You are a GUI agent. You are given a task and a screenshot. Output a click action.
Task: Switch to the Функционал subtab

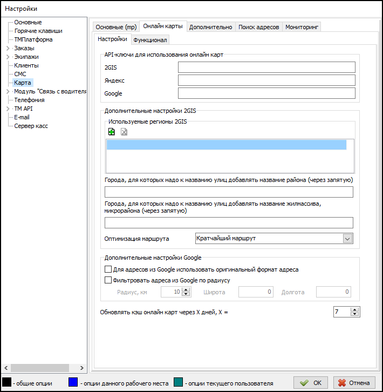click(151, 40)
